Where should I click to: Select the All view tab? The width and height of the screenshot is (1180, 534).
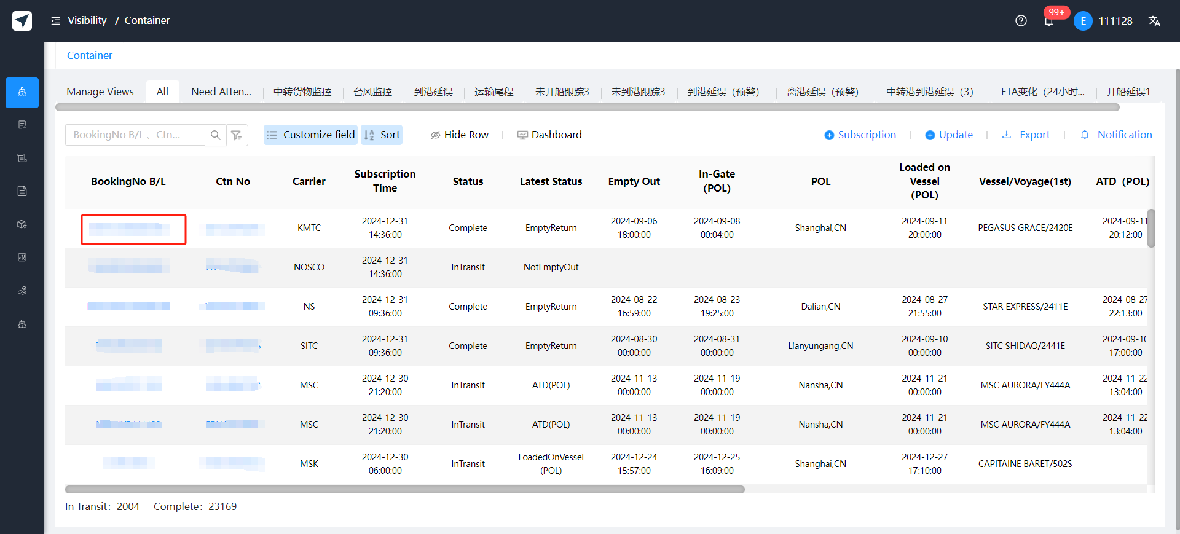(162, 92)
